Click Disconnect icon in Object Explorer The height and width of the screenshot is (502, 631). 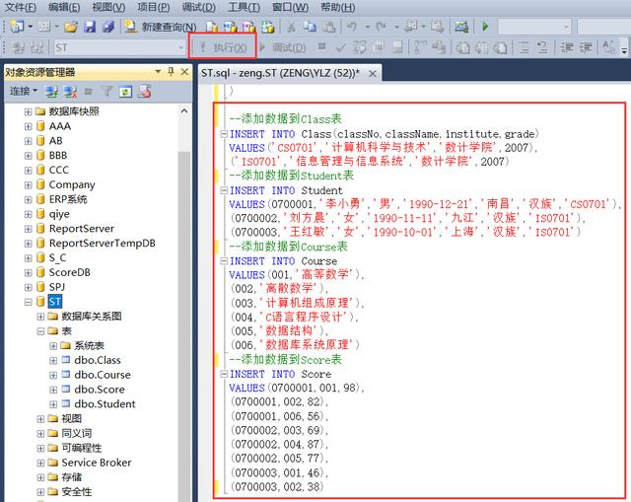point(70,92)
